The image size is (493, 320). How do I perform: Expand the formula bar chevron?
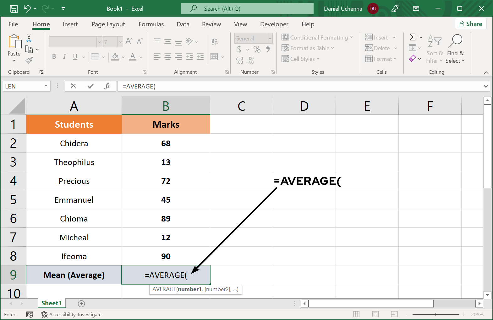pyautogui.click(x=486, y=86)
